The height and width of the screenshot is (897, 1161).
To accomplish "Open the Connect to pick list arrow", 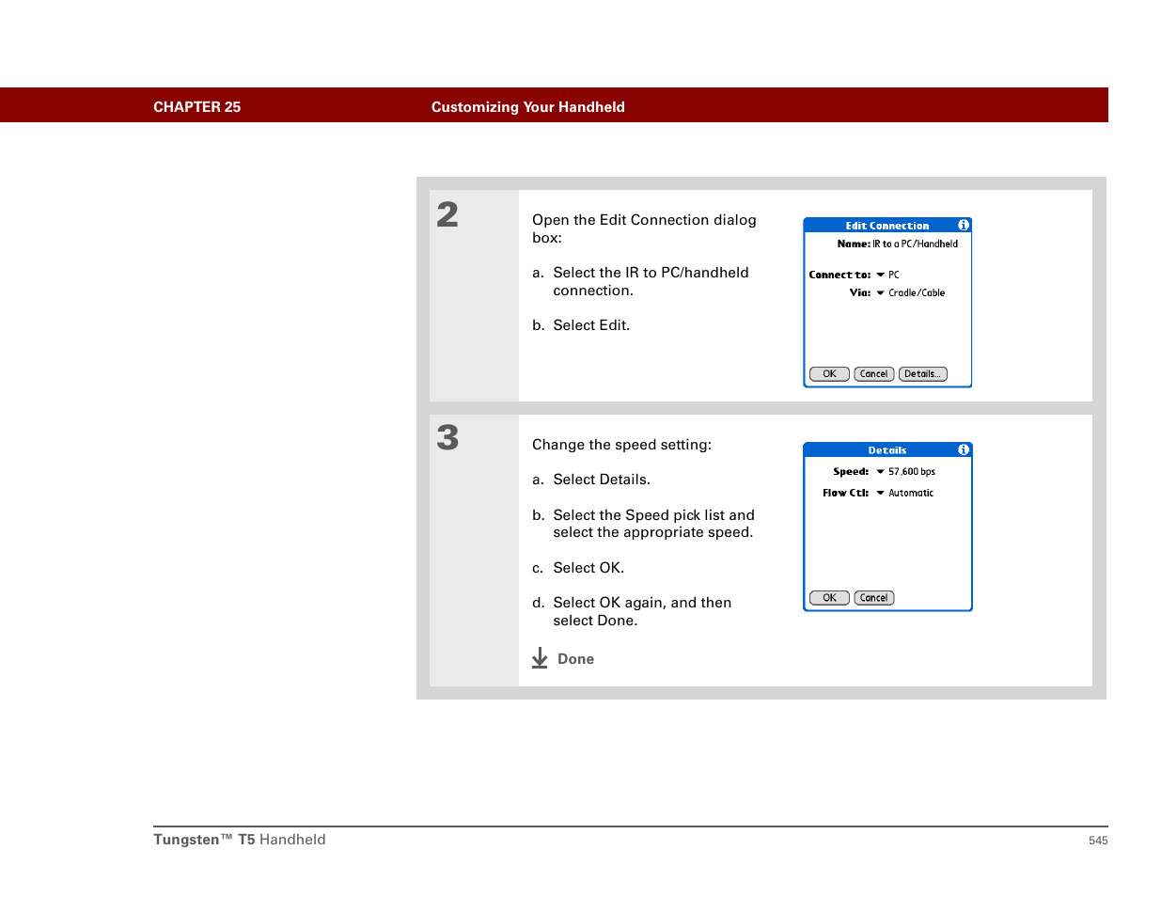I will (880, 275).
